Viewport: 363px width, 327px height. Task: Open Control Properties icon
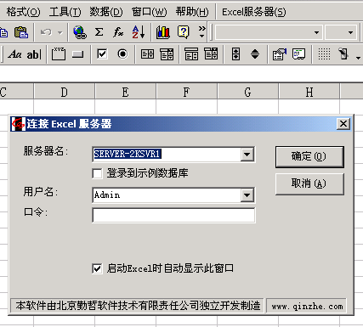click(280, 54)
